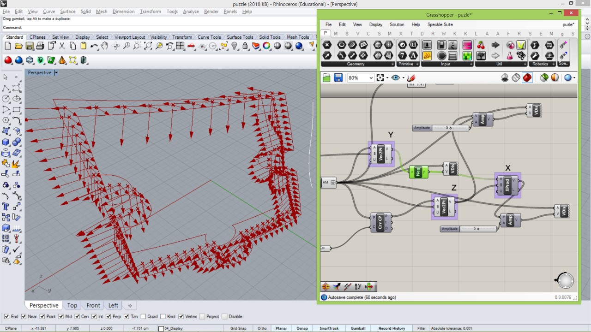Open the preview eye dropdown arrow
591x332 pixels.
pyautogui.click(x=403, y=78)
